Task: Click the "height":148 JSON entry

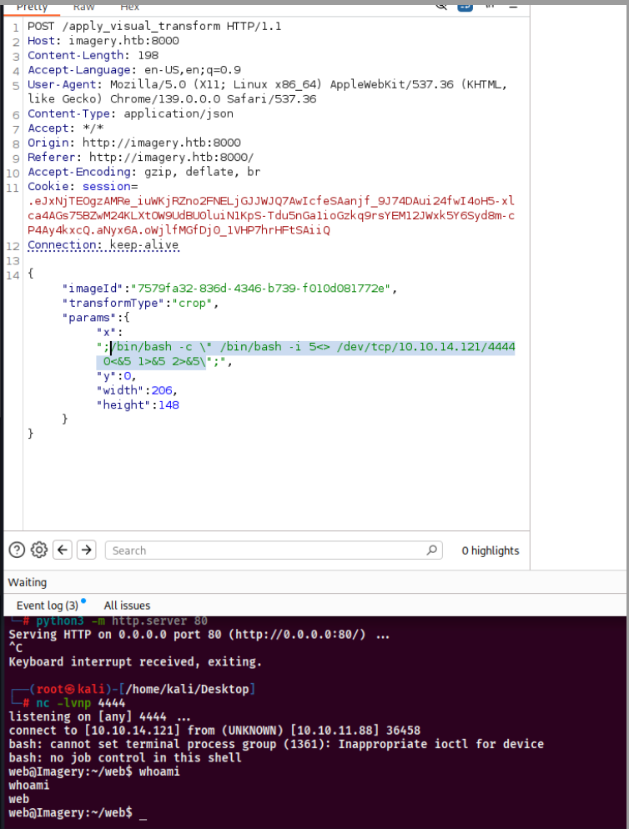Action: pyautogui.click(x=138, y=404)
